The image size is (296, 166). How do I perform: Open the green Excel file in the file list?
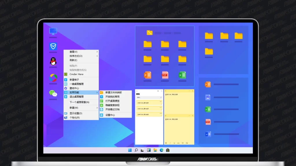pos(208,109)
